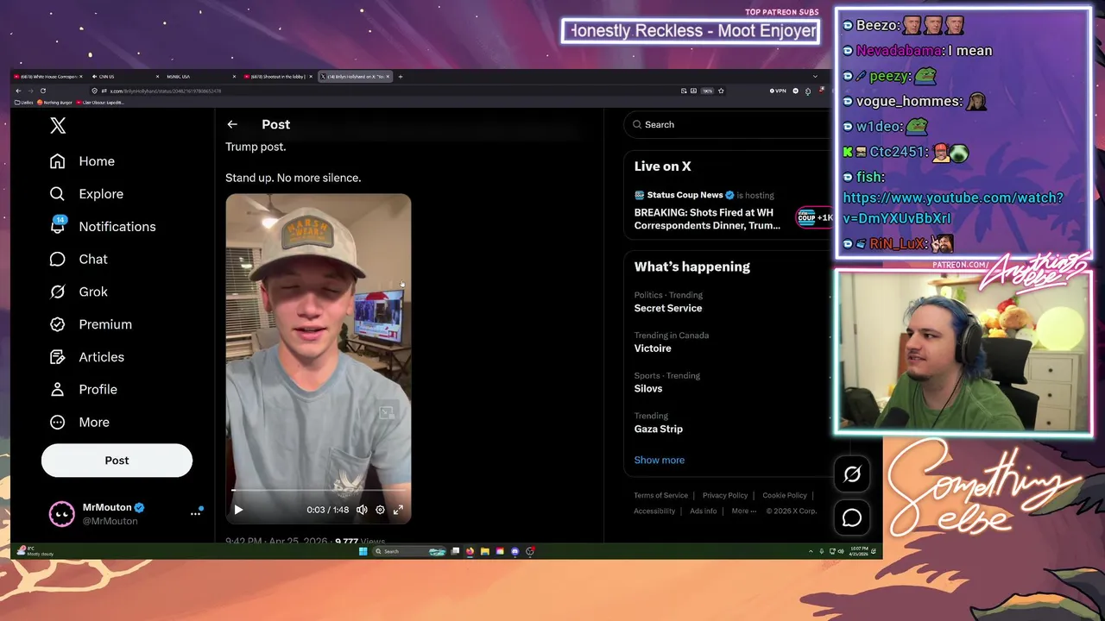
Task: Click the Windows taskbar search box
Action: click(x=409, y=551)
